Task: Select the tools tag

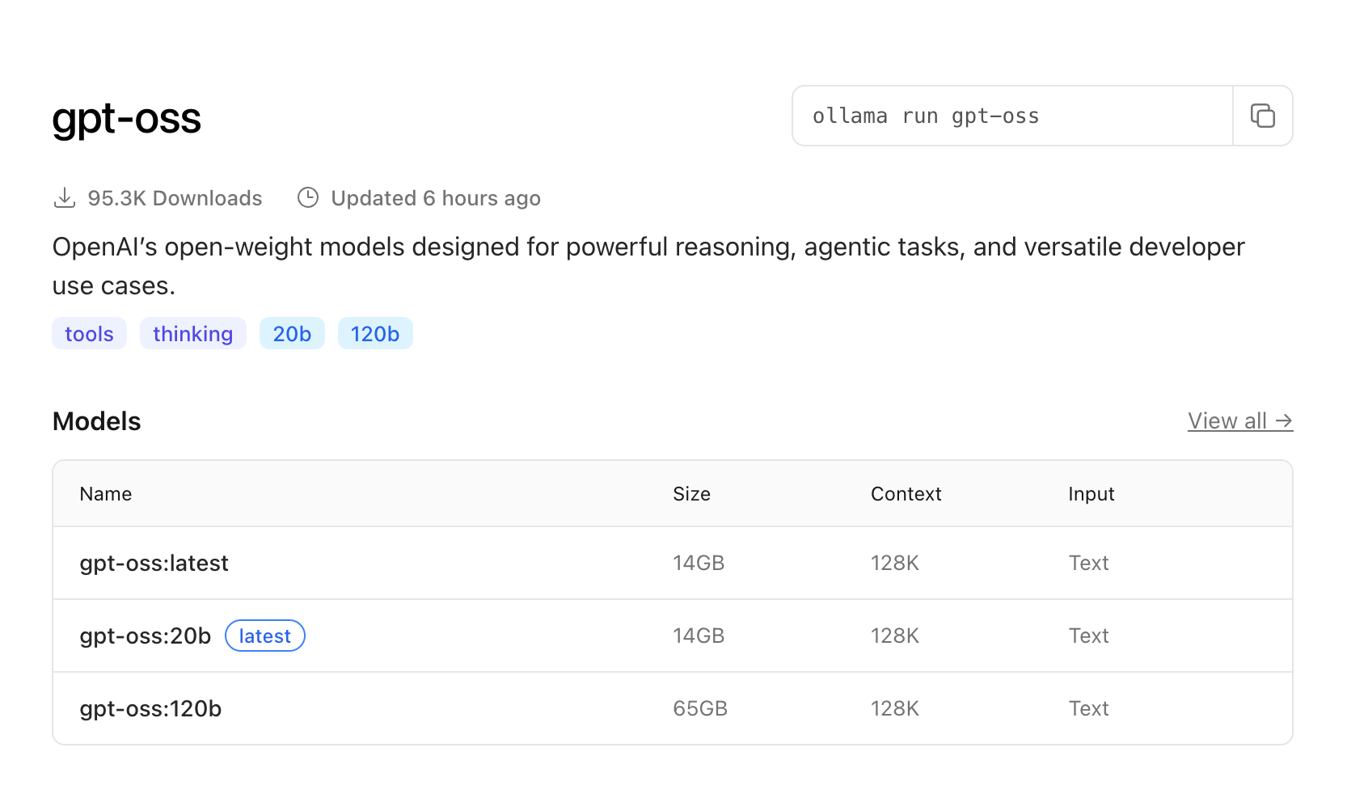Action: (x=89, y=333)
